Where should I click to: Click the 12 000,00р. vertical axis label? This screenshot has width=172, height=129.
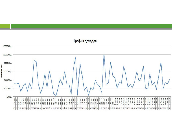click(7, 46)
